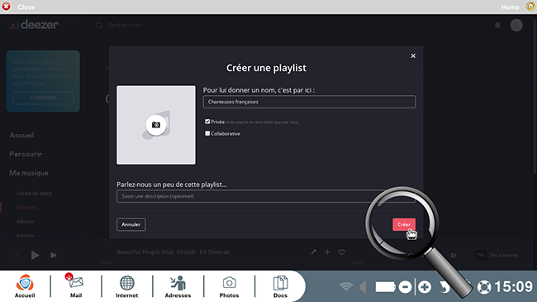This screenshot has width=537, height=302.
Task: Click the lifebuoy help icon
Action: [484, 287]
